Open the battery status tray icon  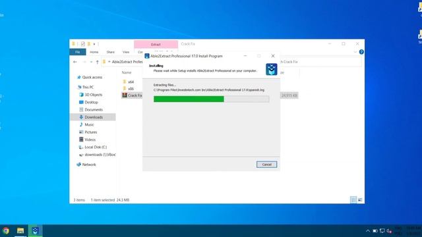(375, 231)
